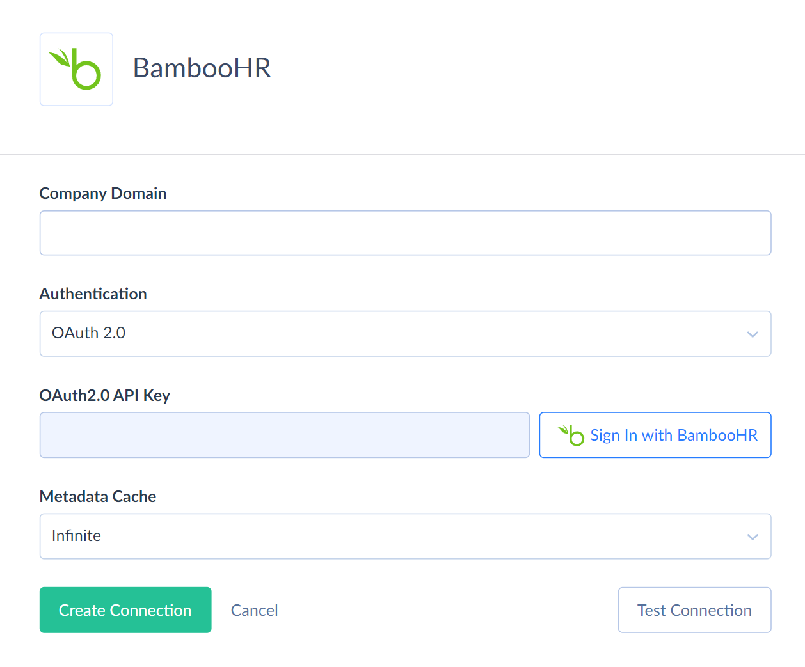Screen dimensions: 805x667
Task: Click the BambooHR heading text
Action: pyautogui.click(x=202, y=68)
